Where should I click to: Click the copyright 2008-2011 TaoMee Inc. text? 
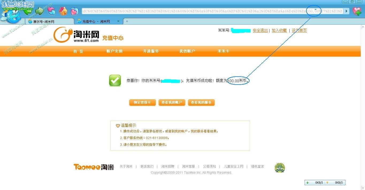(191, 173)
